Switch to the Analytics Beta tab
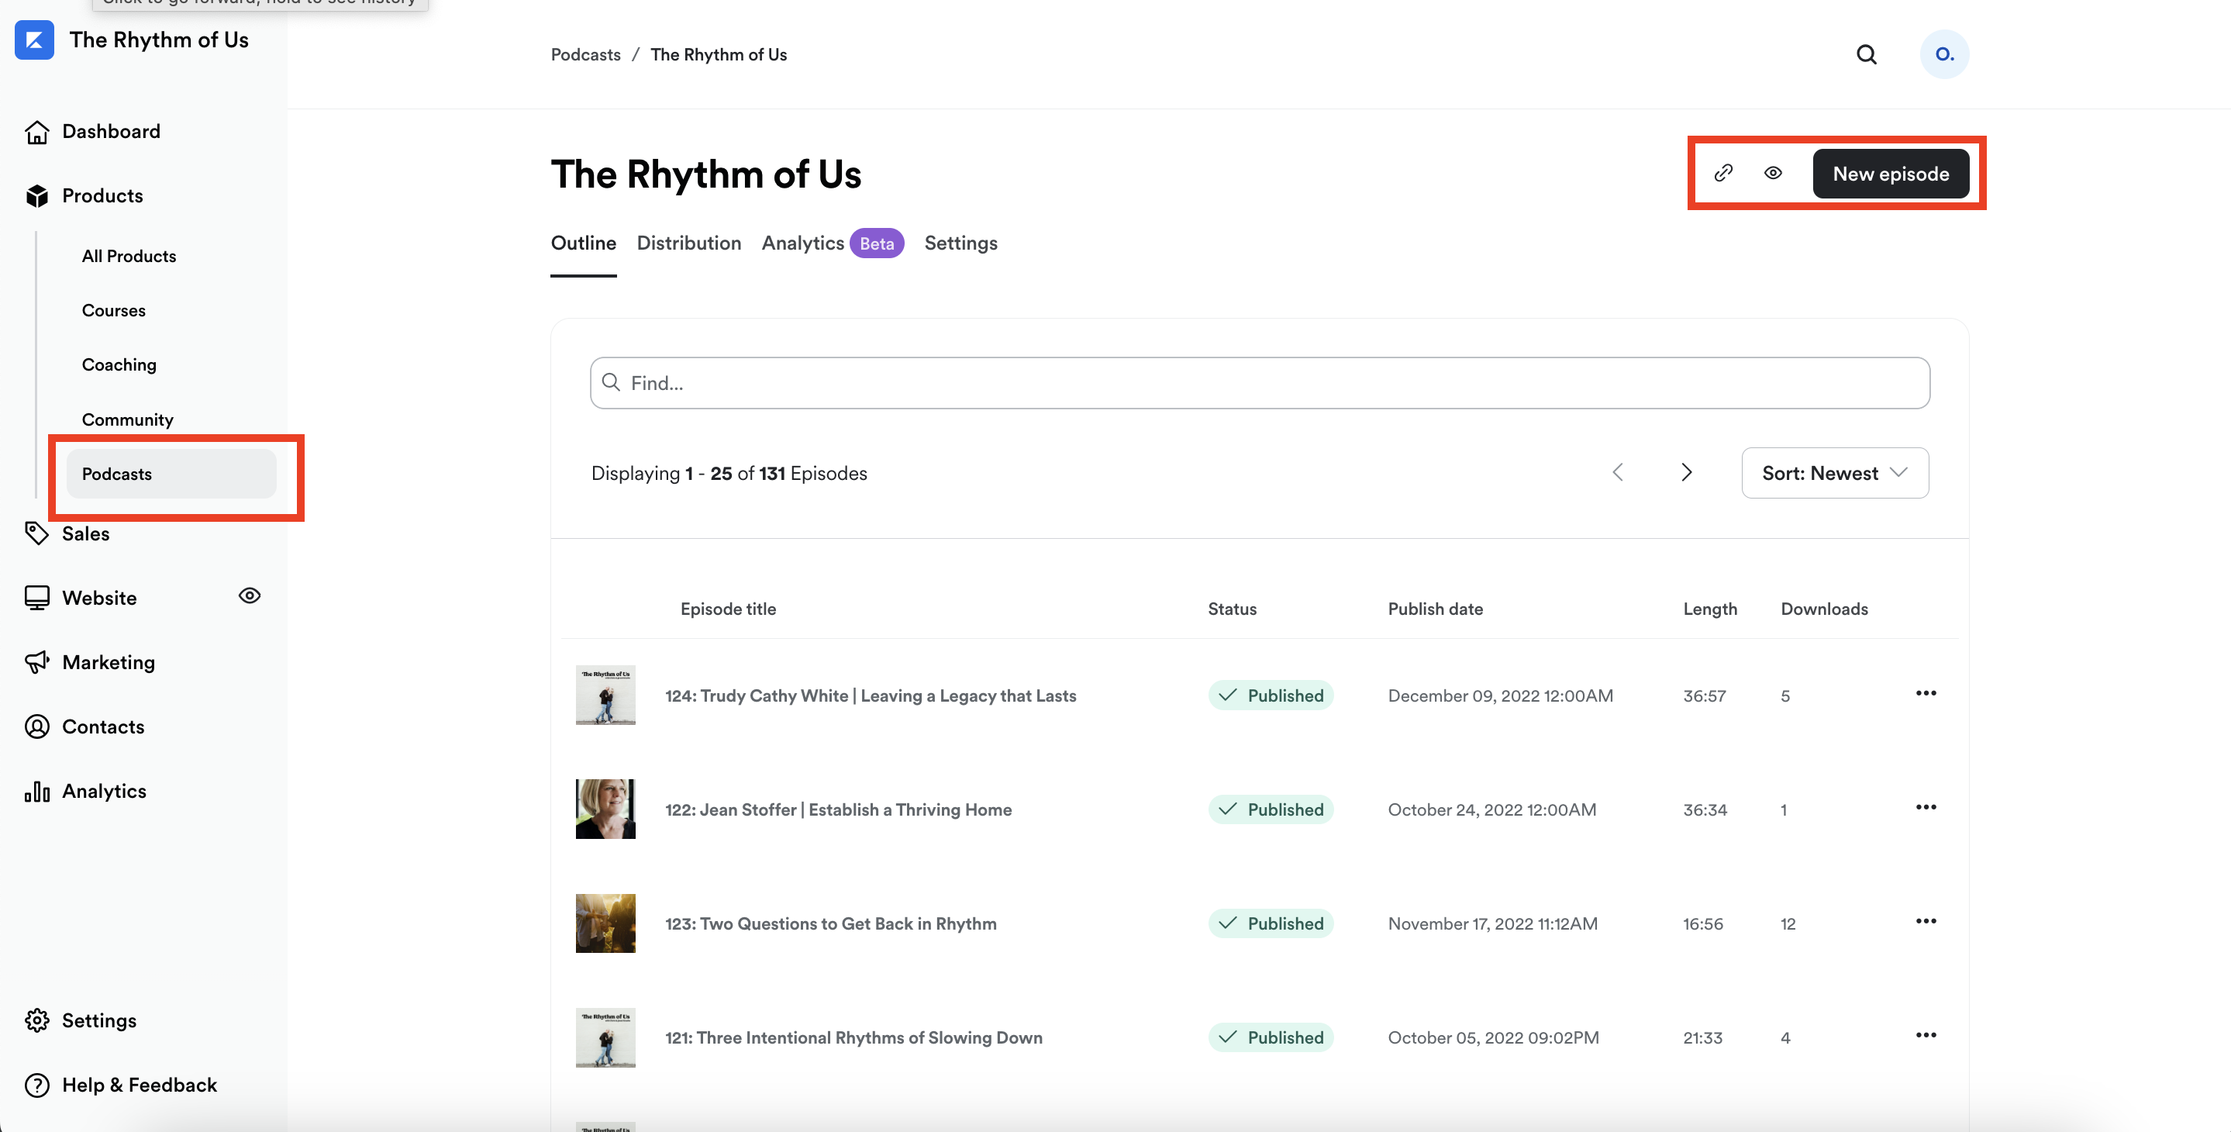The image size is (2231, 1132). pyautogui.click(x=833, y=243)
